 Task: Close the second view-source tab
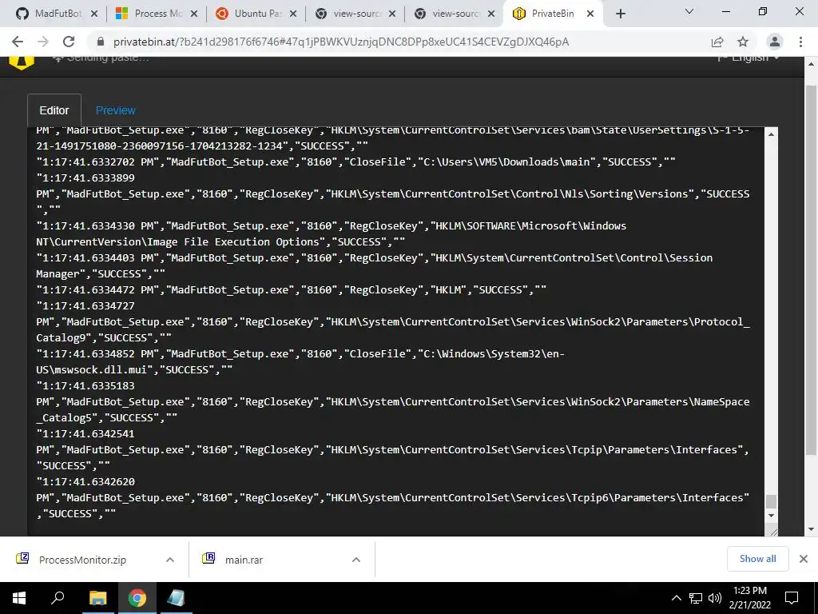pos(491,14)
